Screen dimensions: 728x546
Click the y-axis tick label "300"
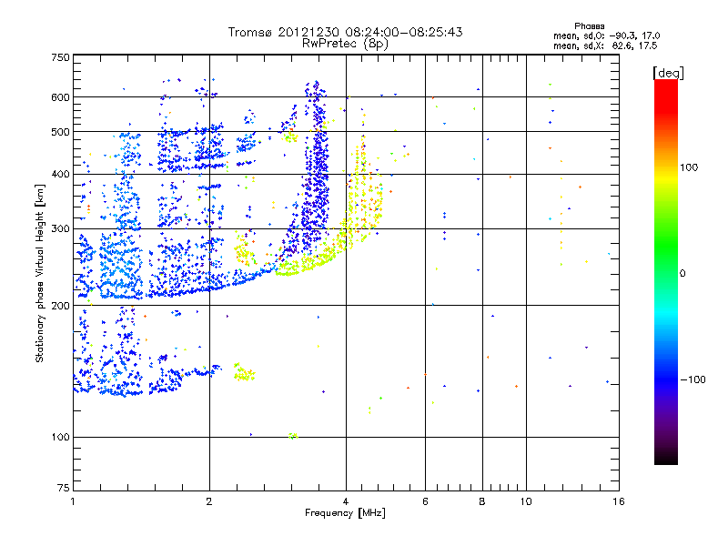click(x=60, y=228)
